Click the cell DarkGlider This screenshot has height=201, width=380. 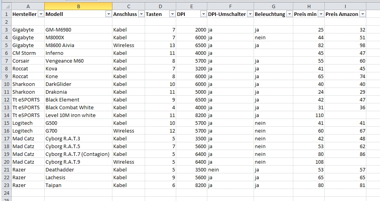(x=78, y=84)
